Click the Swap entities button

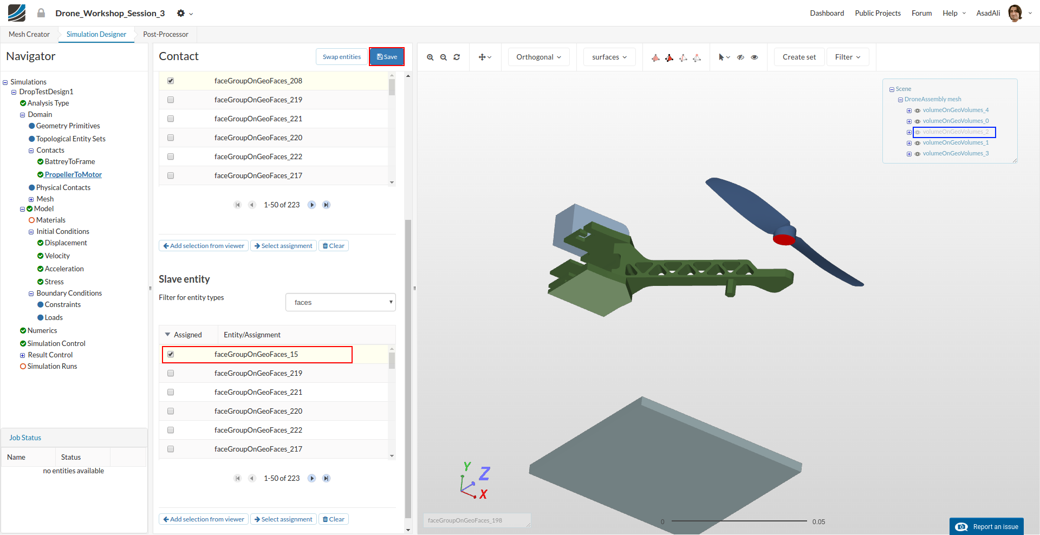tap(341, 57)
